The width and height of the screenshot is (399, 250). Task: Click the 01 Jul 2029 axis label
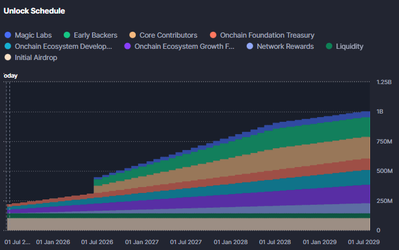pos(364,242)
